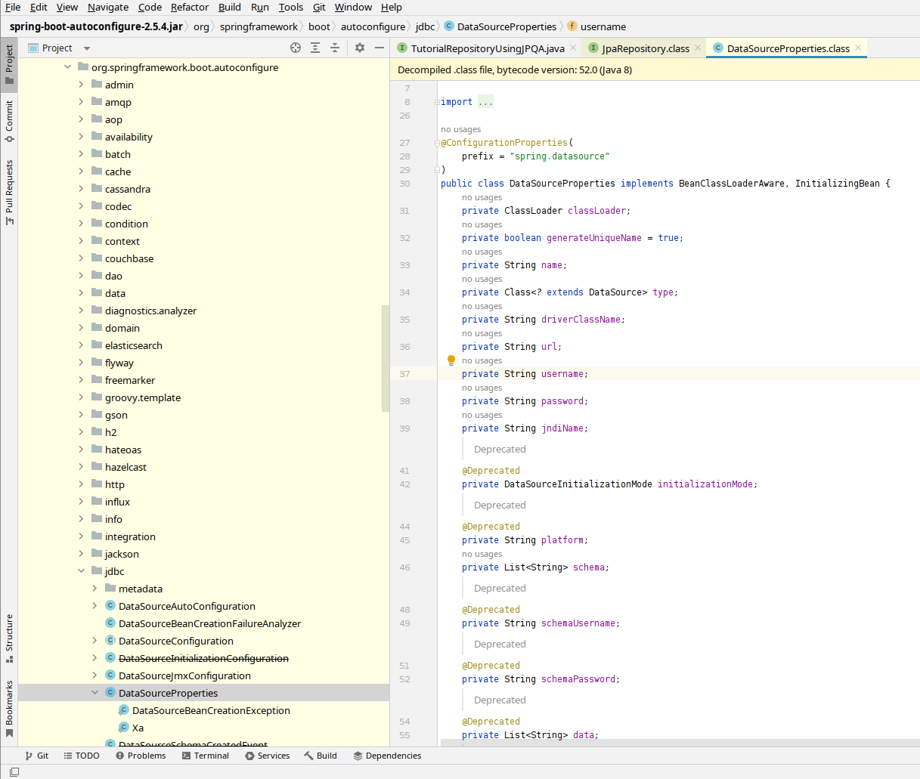The width and height of the screenshot is (920, 779).
Task: Open the Terminal tool window
Action: pos(205,756)
